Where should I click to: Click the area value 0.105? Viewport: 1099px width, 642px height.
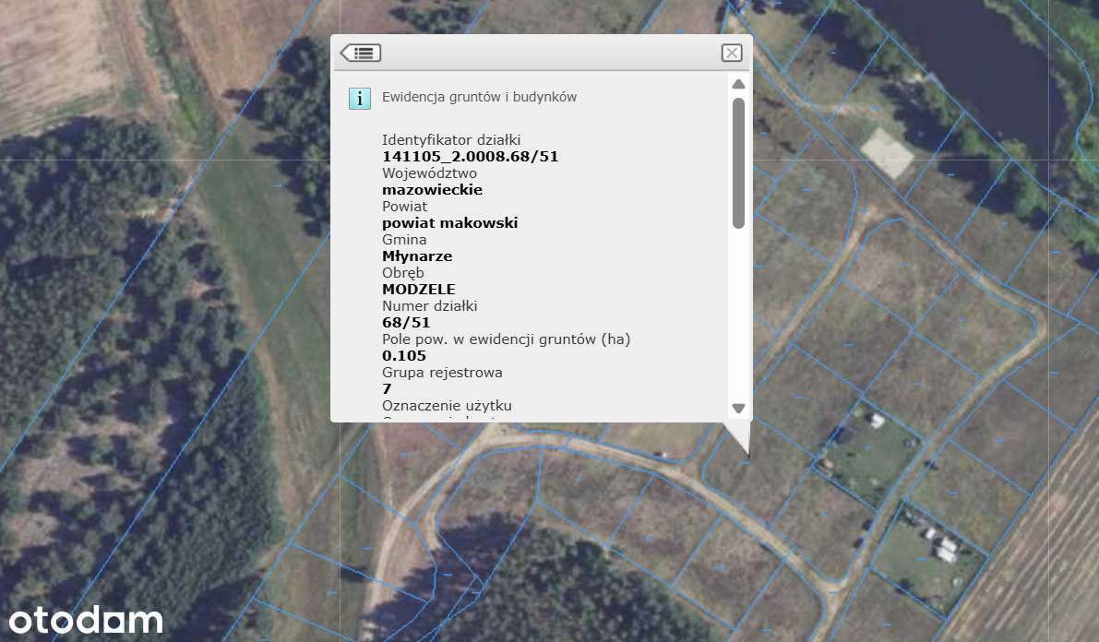(x=404, y=355)
